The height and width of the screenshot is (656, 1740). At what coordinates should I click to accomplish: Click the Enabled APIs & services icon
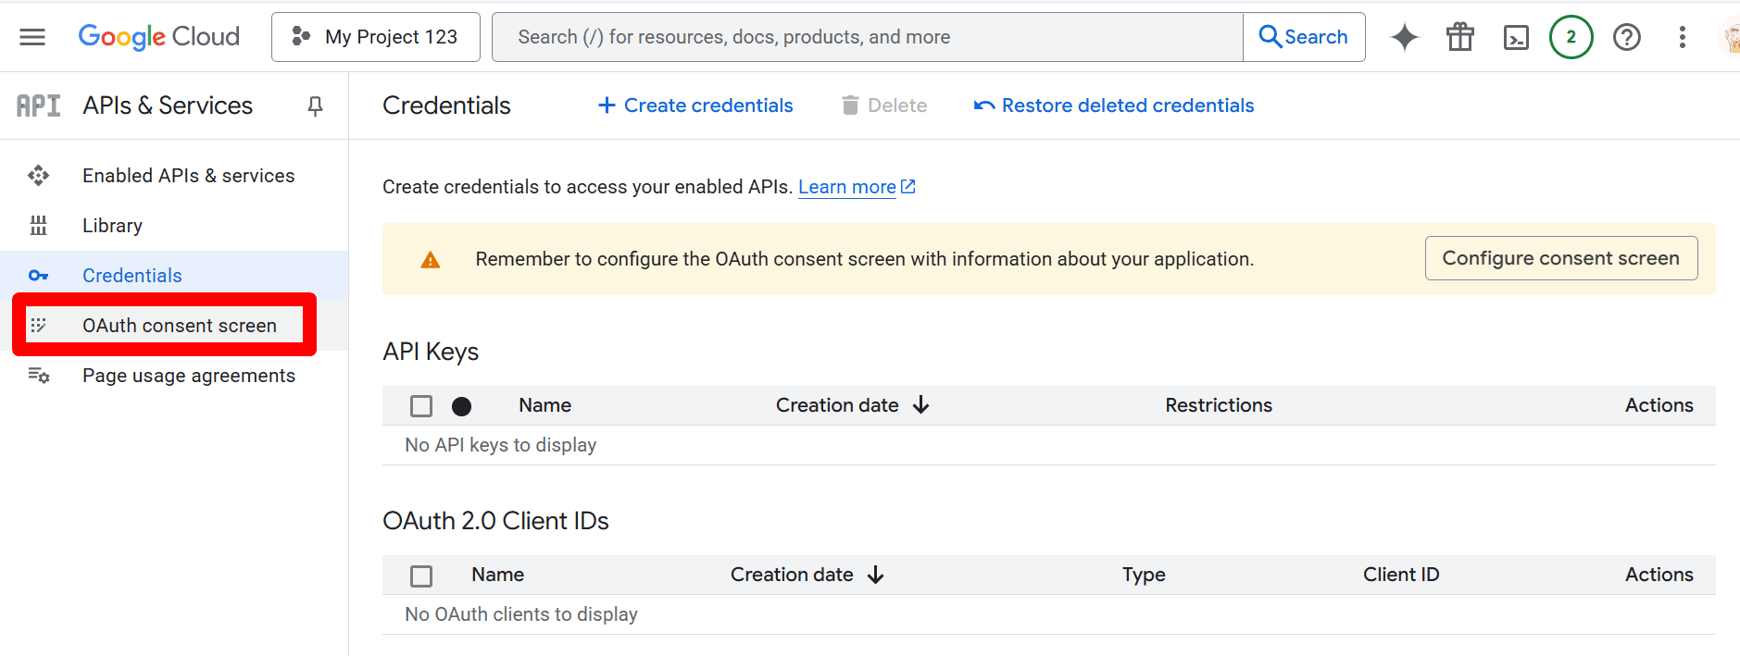[x=38, y=176]
